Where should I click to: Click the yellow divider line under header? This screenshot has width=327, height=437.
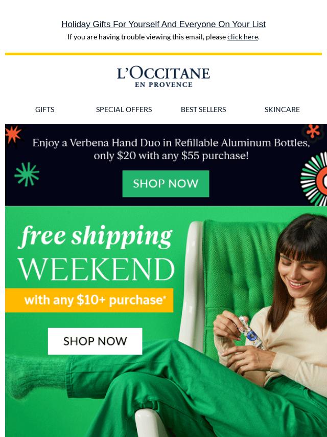point(163,54)
